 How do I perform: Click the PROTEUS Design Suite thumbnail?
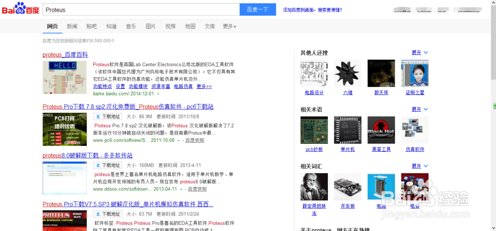(64, 221)
